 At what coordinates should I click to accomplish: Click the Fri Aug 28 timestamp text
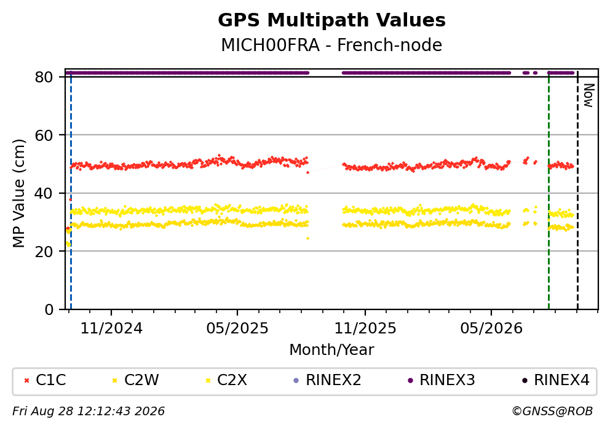coord(89,412)
